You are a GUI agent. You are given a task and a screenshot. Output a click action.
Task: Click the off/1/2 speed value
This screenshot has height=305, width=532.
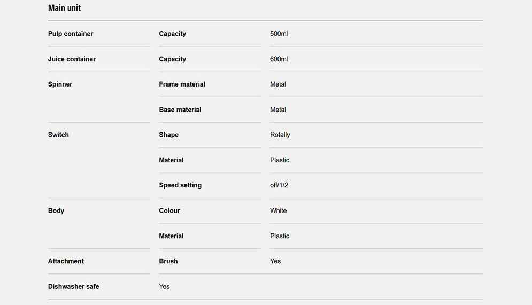(x=279, y=185)
